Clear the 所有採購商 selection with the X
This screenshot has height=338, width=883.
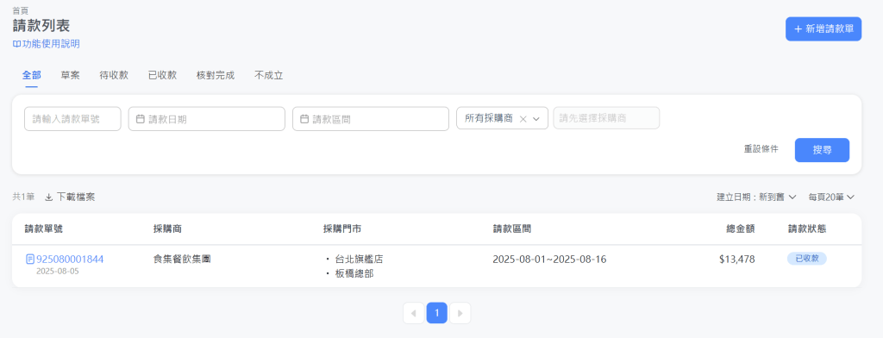click(523, 119)
